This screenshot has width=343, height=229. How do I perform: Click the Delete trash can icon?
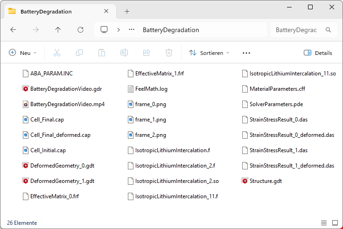click(x=169, y=53)
